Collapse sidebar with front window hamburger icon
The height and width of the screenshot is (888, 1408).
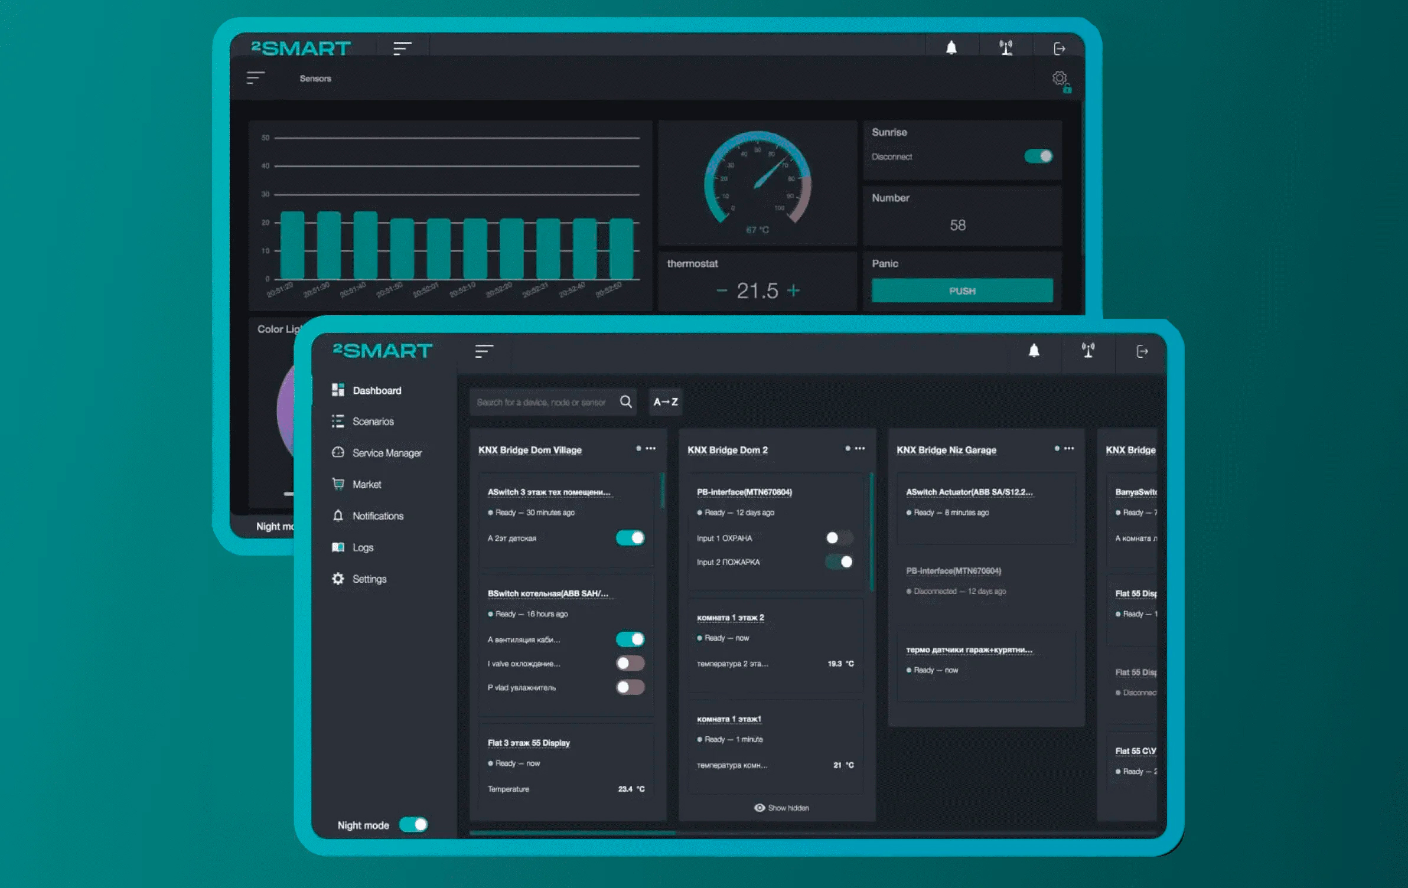pos(484,351)
